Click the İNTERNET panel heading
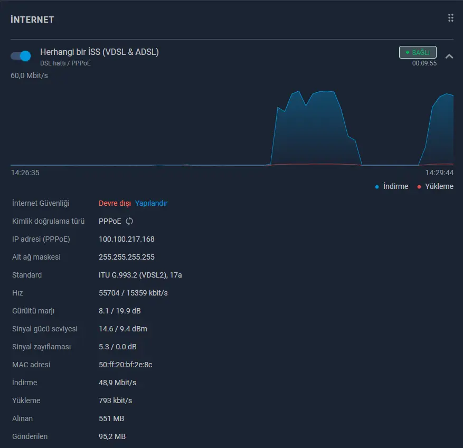 [32, 20]
